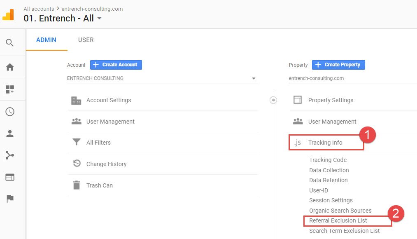Open Audience person icon in sidebar
This screenshot has height=239, width=417.
click(9, 134)
